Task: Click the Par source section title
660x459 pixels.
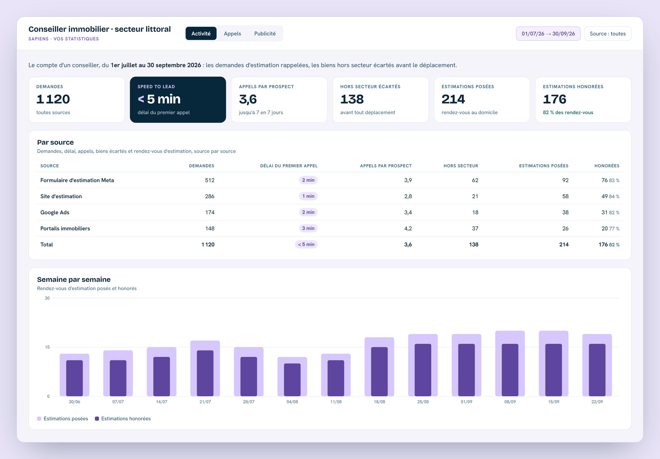Action: click(55, 142)
